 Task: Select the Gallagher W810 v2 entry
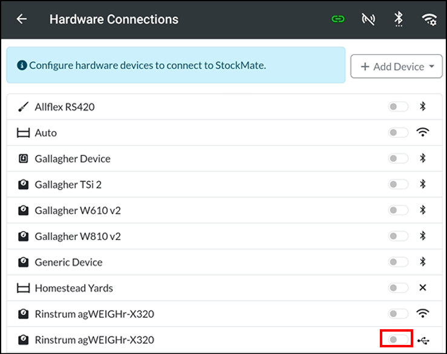[224, 236]
